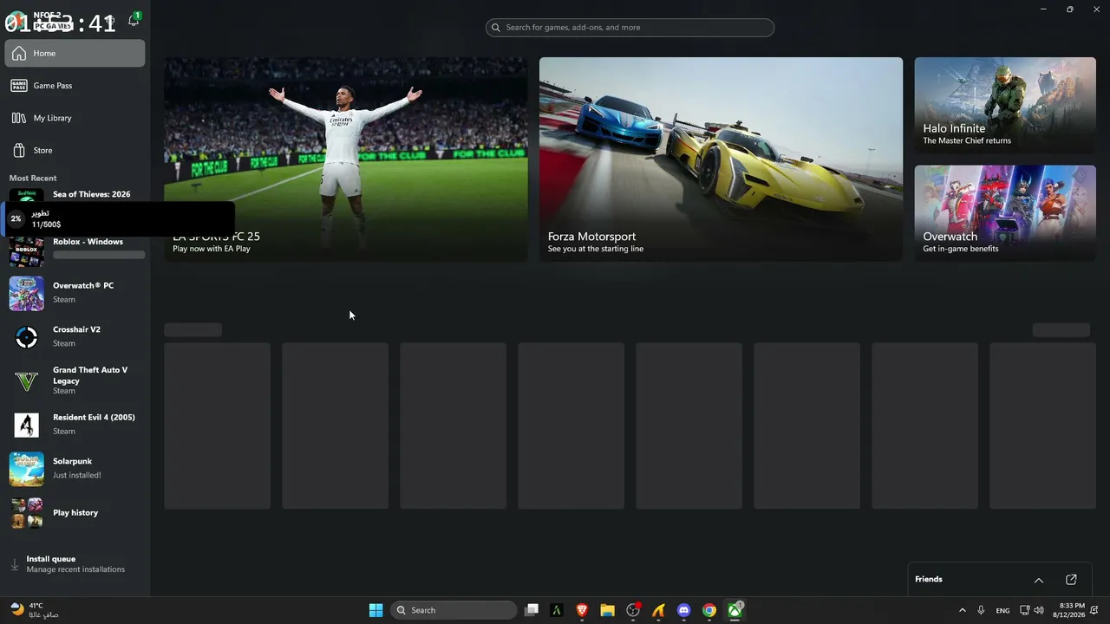
Task: Open Grand Theft Auto V icon
Action: click(26, 380)
